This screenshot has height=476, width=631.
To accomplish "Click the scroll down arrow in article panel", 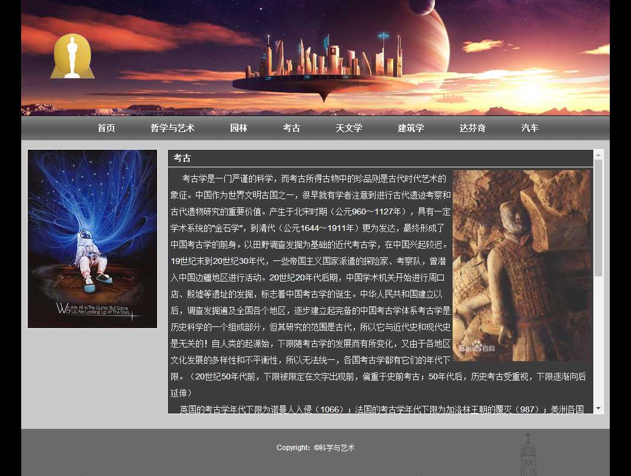I will click(x=598, y=408).
